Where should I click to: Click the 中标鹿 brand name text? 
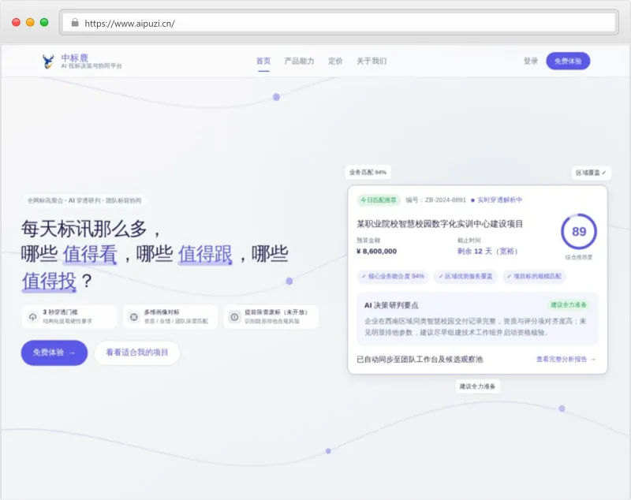tap(74, 58)
